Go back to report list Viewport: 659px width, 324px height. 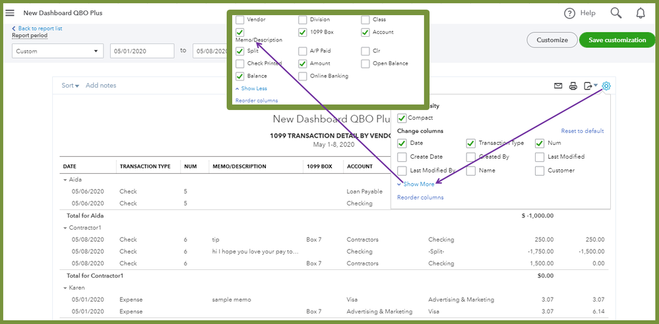tap(37, 28)
